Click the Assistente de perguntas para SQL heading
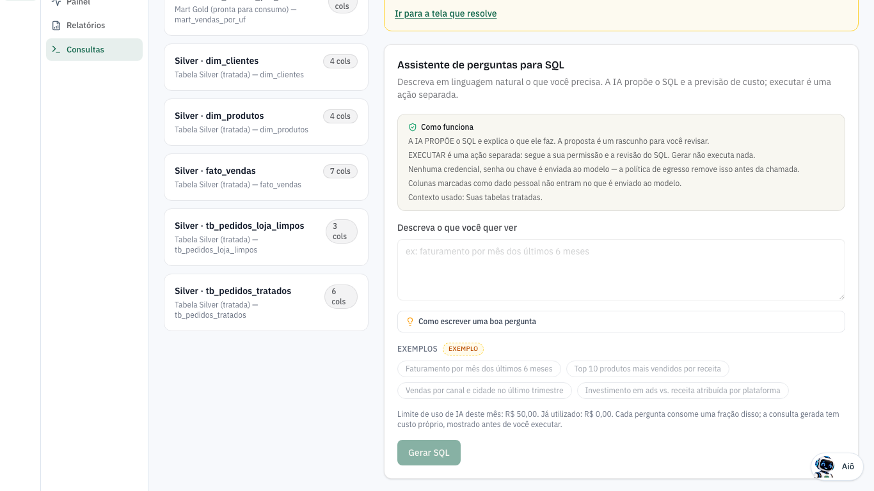This screenshot has width=874, height=491. (x=481, y=65)
